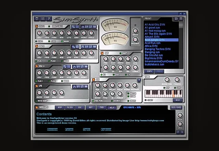The width and height of the screenshot is (219, 151).
Task: Click orange icon next to OSC 1 label
Action: coord(37,26)
